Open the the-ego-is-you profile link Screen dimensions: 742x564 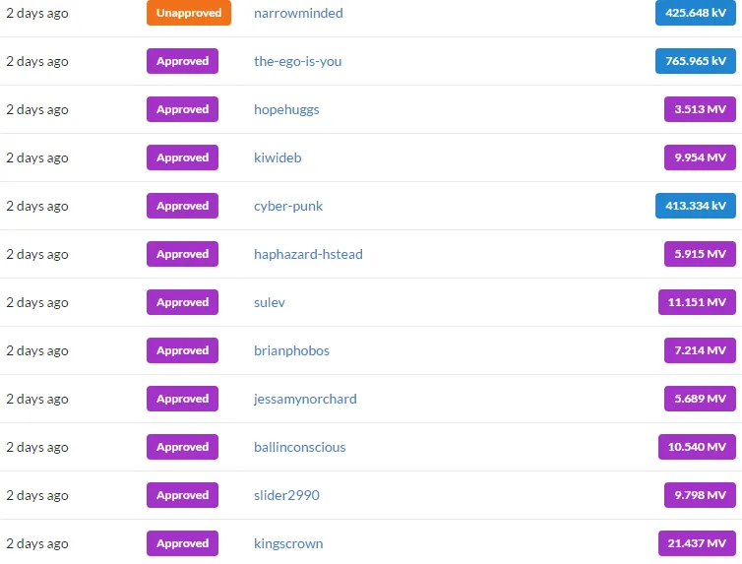pyautogui.click(x=297, y=61)
